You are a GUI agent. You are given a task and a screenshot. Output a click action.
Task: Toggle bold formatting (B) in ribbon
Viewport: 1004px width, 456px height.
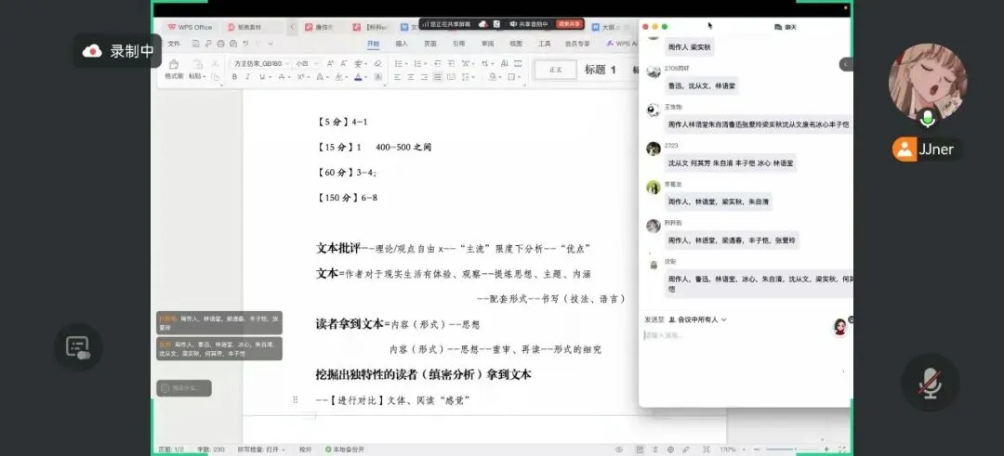coord(234,77)
